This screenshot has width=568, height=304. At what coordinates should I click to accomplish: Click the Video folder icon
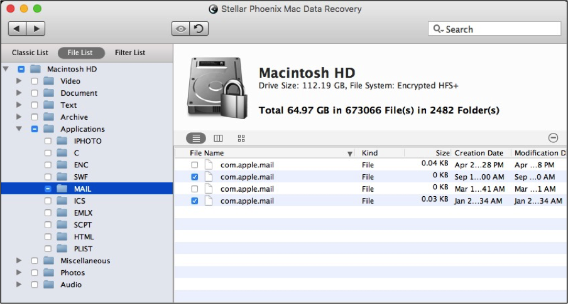point(48,81)
